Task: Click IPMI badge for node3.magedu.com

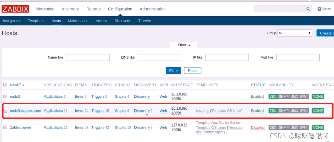Action: [x=304, y=111]
